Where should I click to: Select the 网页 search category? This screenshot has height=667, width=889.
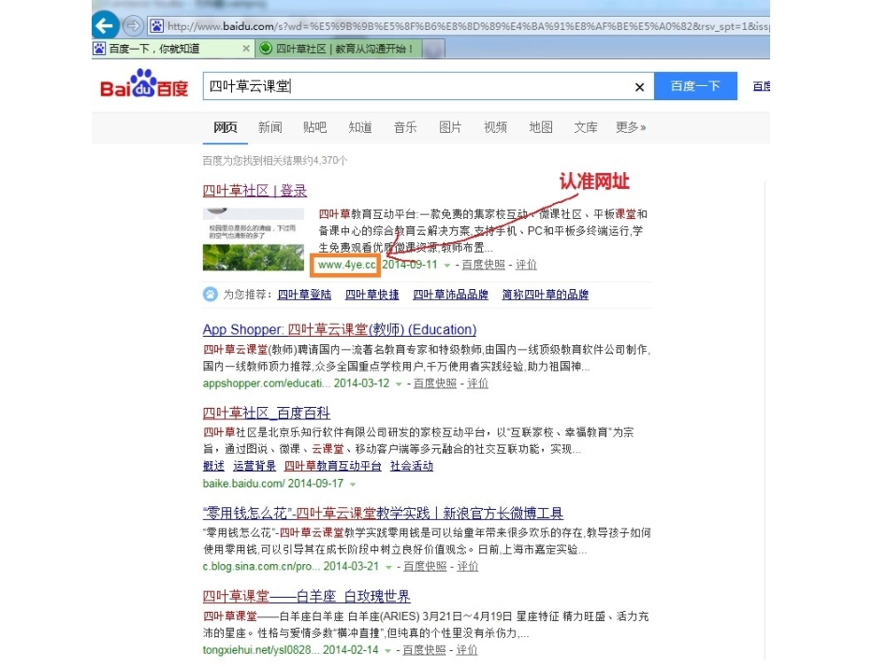[x=226, y=127]
